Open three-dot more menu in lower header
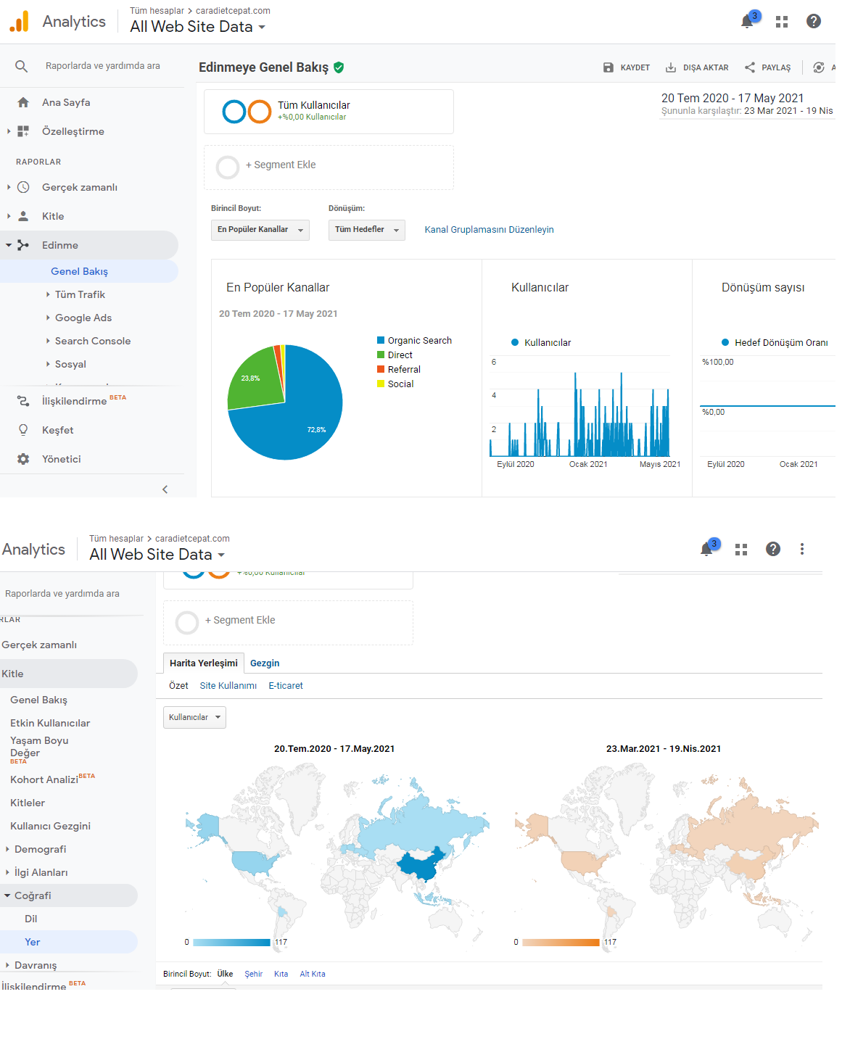This screenshot has height=1047, width=850. tap(802, 549)
